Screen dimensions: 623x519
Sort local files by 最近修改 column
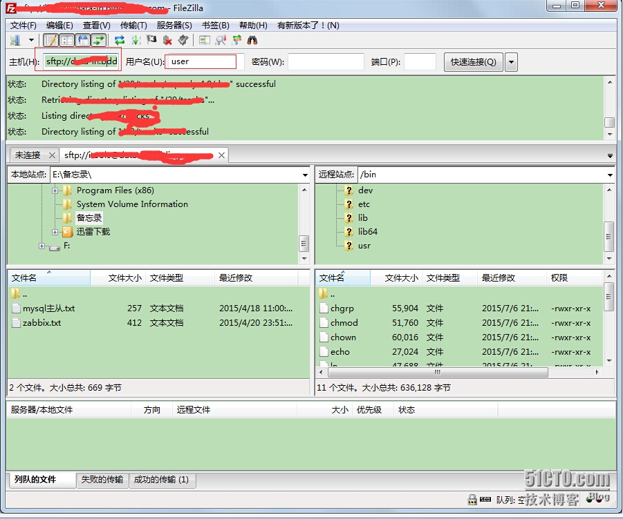click(x=257, y=278)
